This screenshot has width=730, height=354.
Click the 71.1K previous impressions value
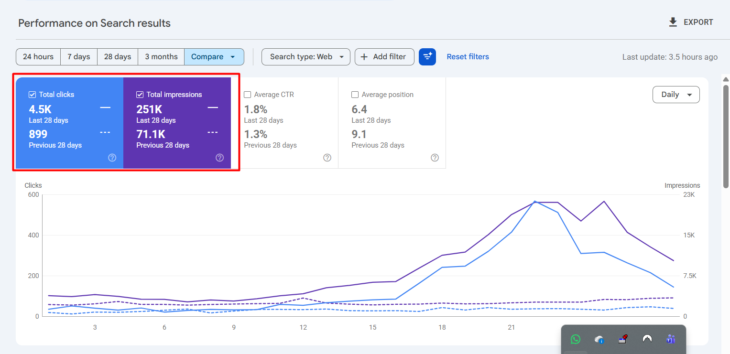click(151, 134)
